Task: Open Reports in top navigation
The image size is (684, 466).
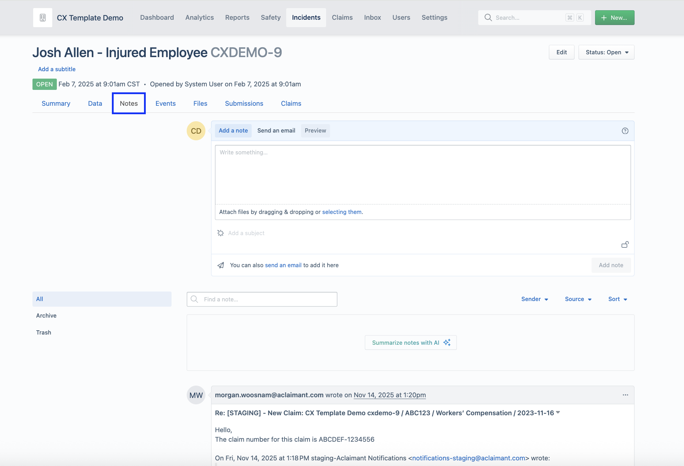Action: 237,18
